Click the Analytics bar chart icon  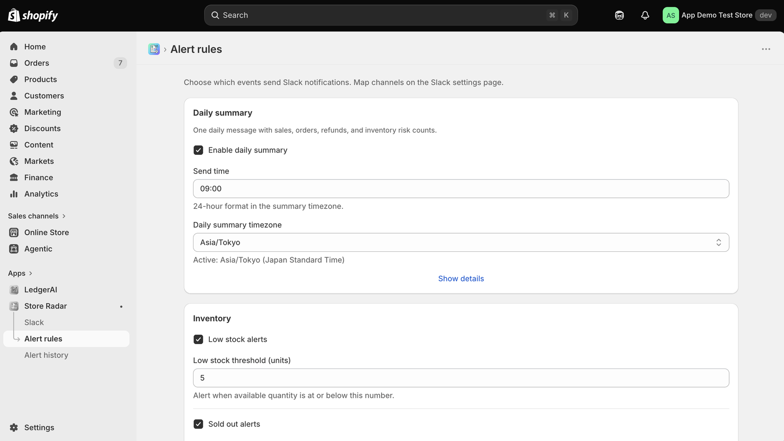pyautogui.click(x=14, y=194)
